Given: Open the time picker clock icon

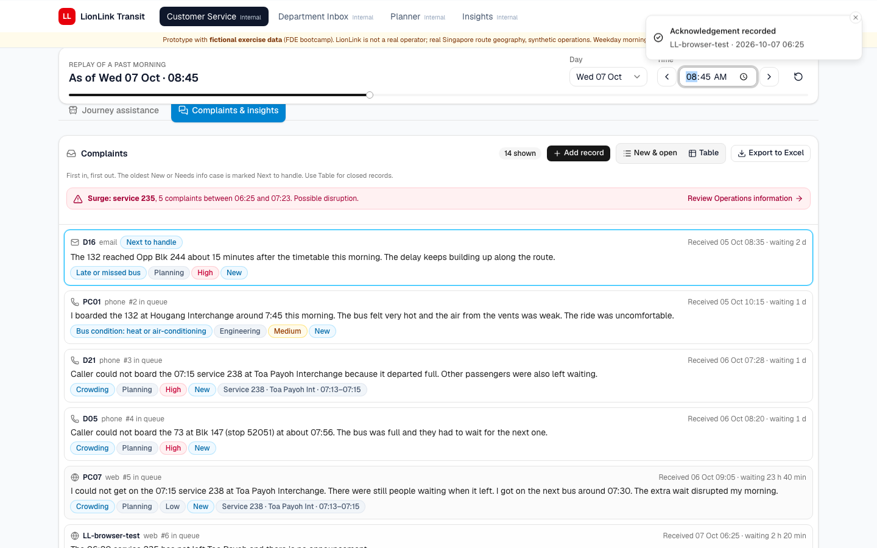Looking at the screenshot, I should 744,77.
